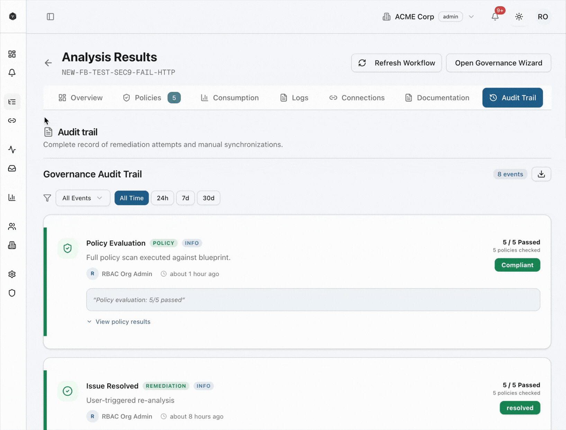Viewport: 566px width, 430px height.
Task: Open the event filter funnel icon
Action: pyautogui.click(x=47, y=198)
